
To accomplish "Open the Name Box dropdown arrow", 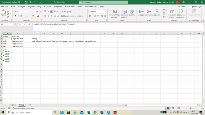I will 12,24.
